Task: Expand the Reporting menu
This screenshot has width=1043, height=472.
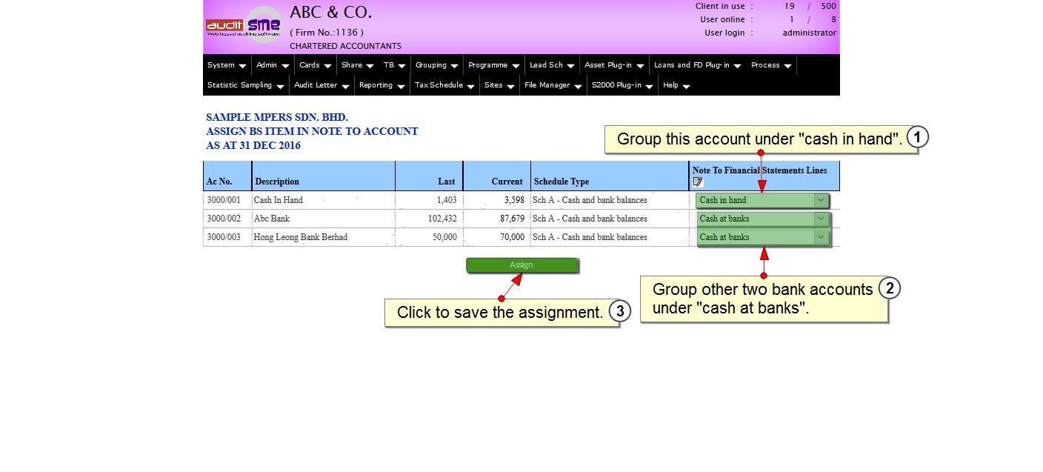Action: coord(381,85)
